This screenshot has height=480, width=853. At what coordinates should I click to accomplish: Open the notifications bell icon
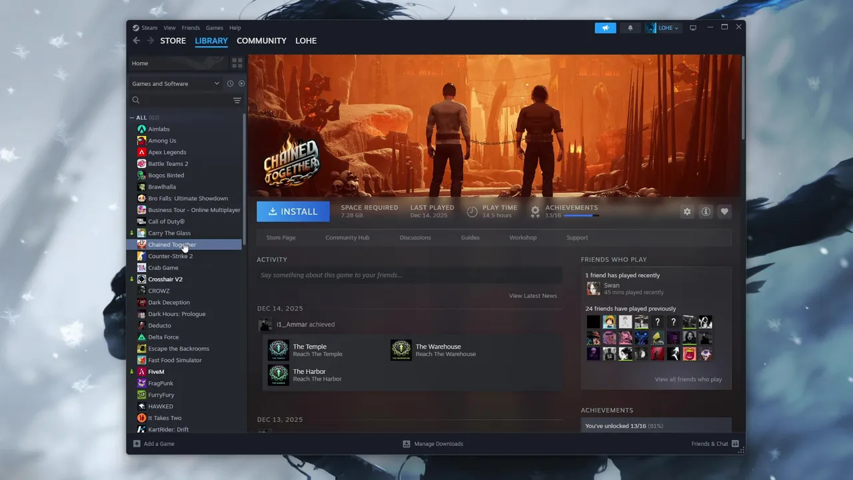pyautogui.click(x=630, y=28)
